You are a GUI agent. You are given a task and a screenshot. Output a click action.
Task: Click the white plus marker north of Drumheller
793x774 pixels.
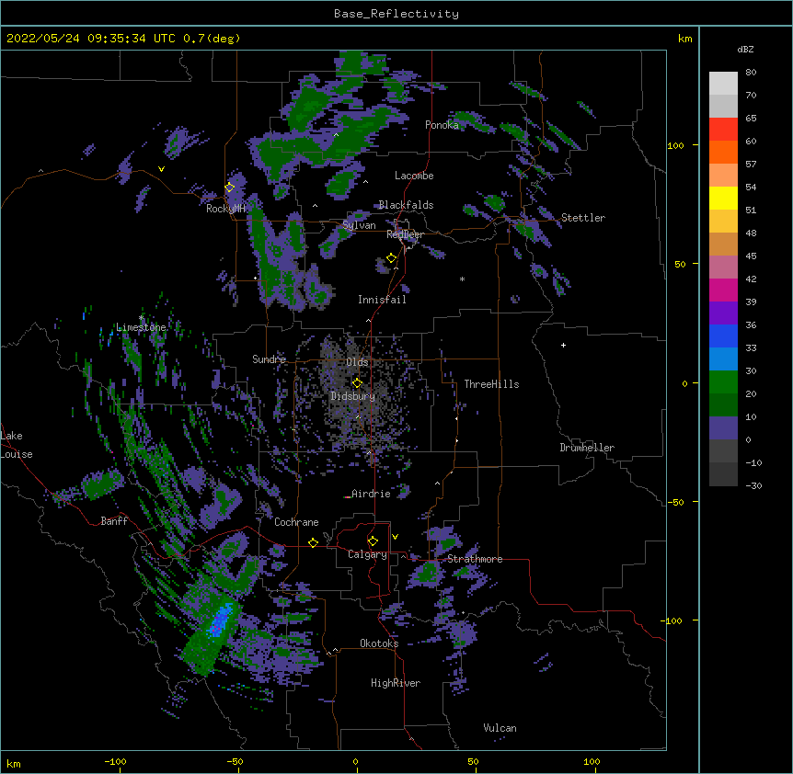click(563, 345)
